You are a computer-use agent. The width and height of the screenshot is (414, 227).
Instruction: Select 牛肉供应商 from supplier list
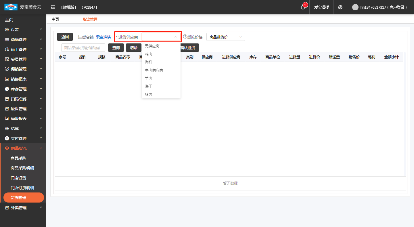(x=154, y=70)
